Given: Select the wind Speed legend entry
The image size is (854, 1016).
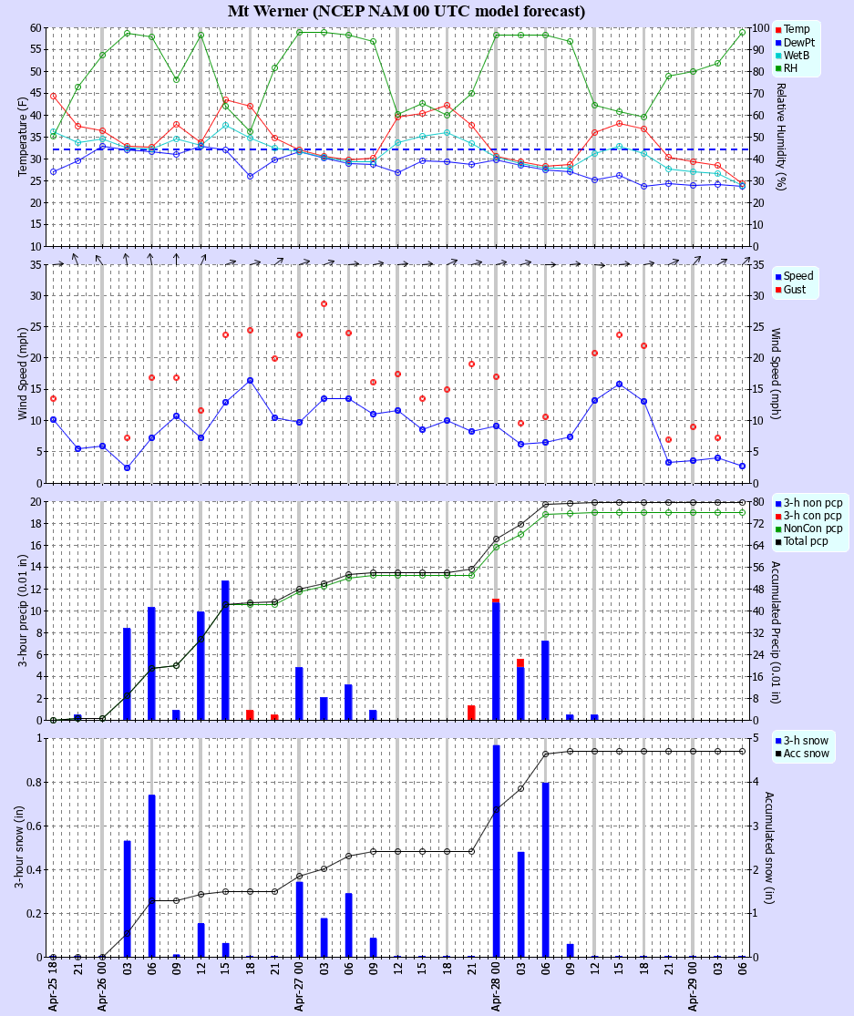Looking at the screenshot, I should point(798,276).
